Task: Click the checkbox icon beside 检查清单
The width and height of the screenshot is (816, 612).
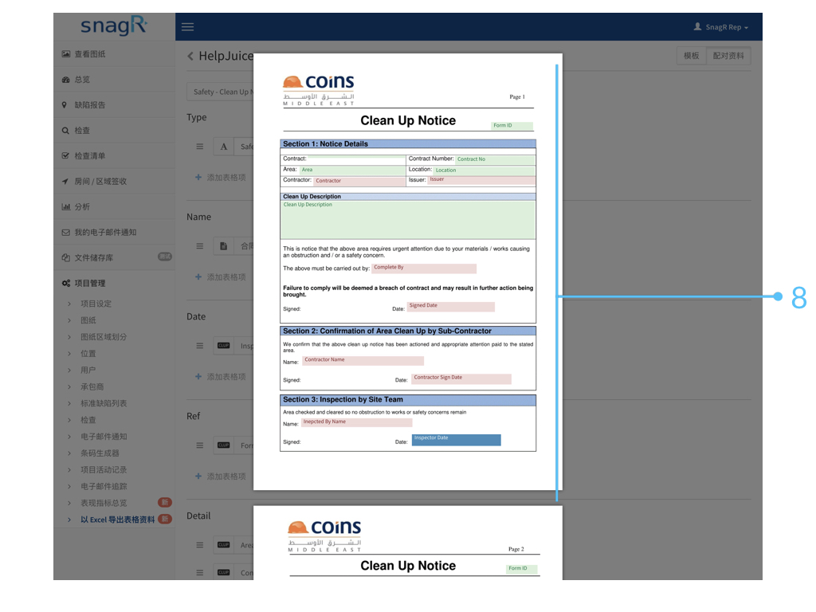Action: [65, 155]
